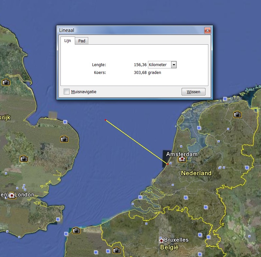Screen dimensions: 261x257
Task: Click the Juist island label
Action: tap(250, 89)
